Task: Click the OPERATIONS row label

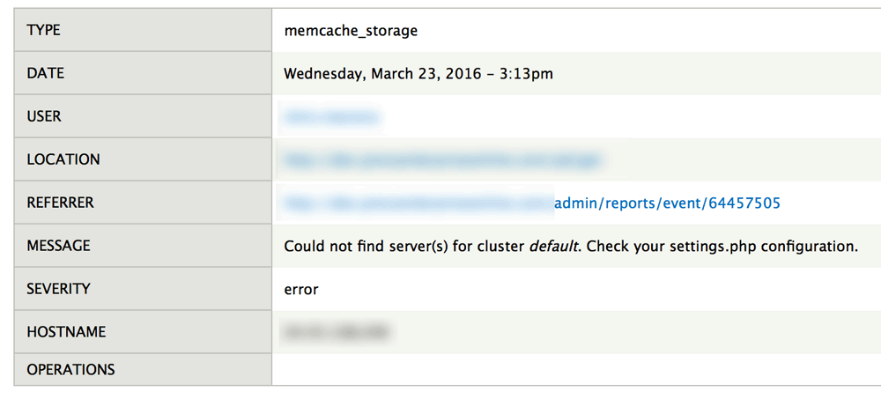Action: pos(70,369)
